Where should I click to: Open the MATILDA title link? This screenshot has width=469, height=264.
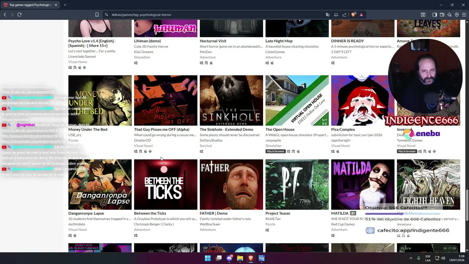click(340, 213)
